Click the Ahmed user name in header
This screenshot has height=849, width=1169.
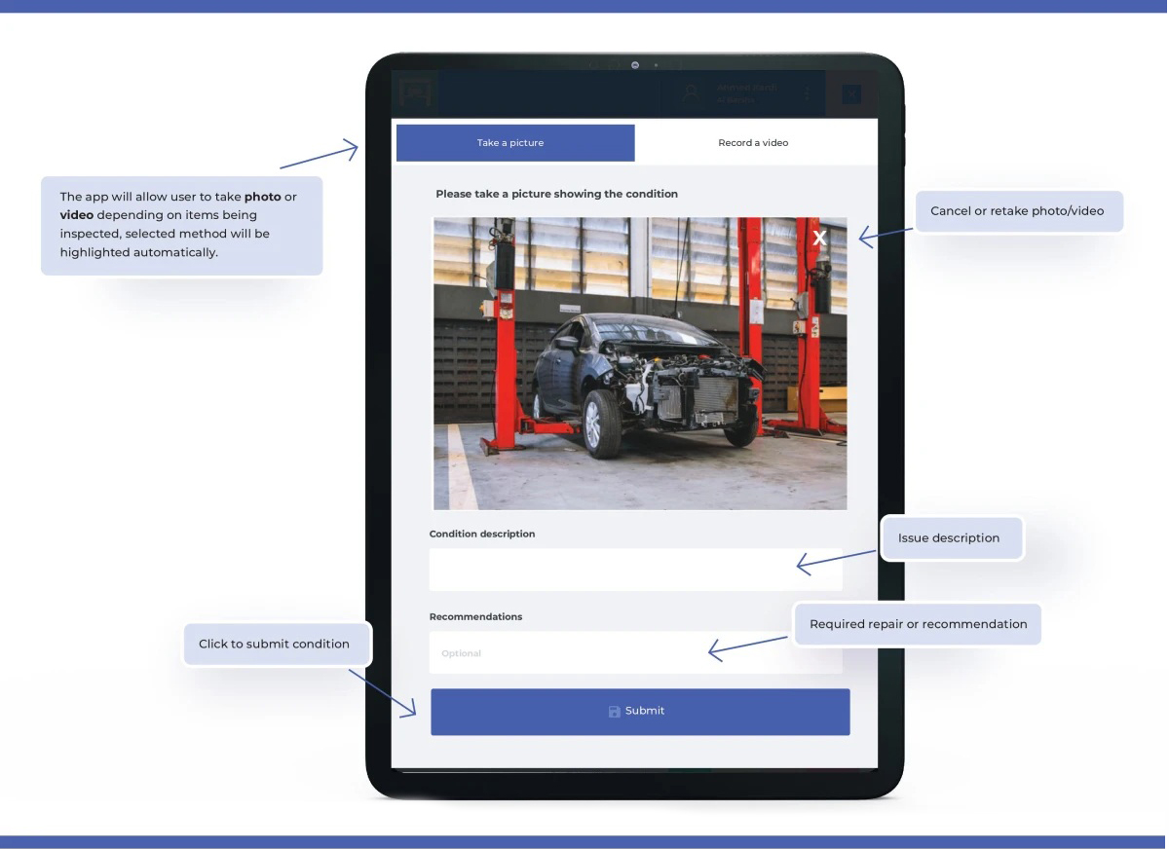click(747, 88)
